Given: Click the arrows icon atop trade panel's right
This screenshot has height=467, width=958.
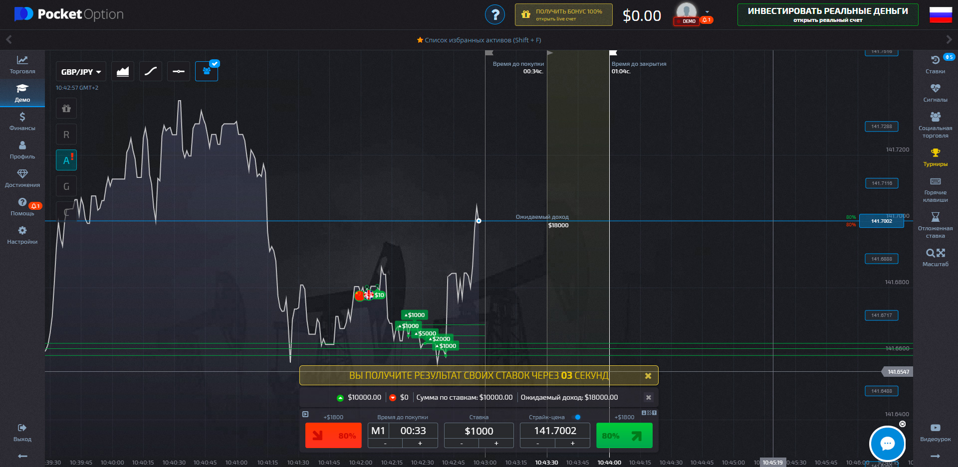Looking at the screenshot, I should pyautogui.click(x=649, y=413).
